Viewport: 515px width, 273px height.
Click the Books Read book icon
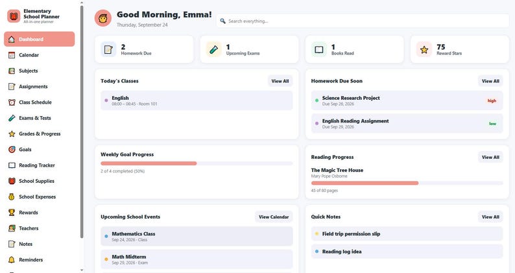[319, 49]
